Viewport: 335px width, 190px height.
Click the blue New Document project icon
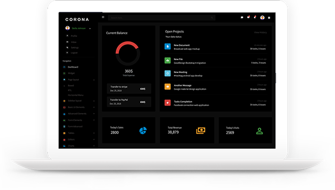168,46
